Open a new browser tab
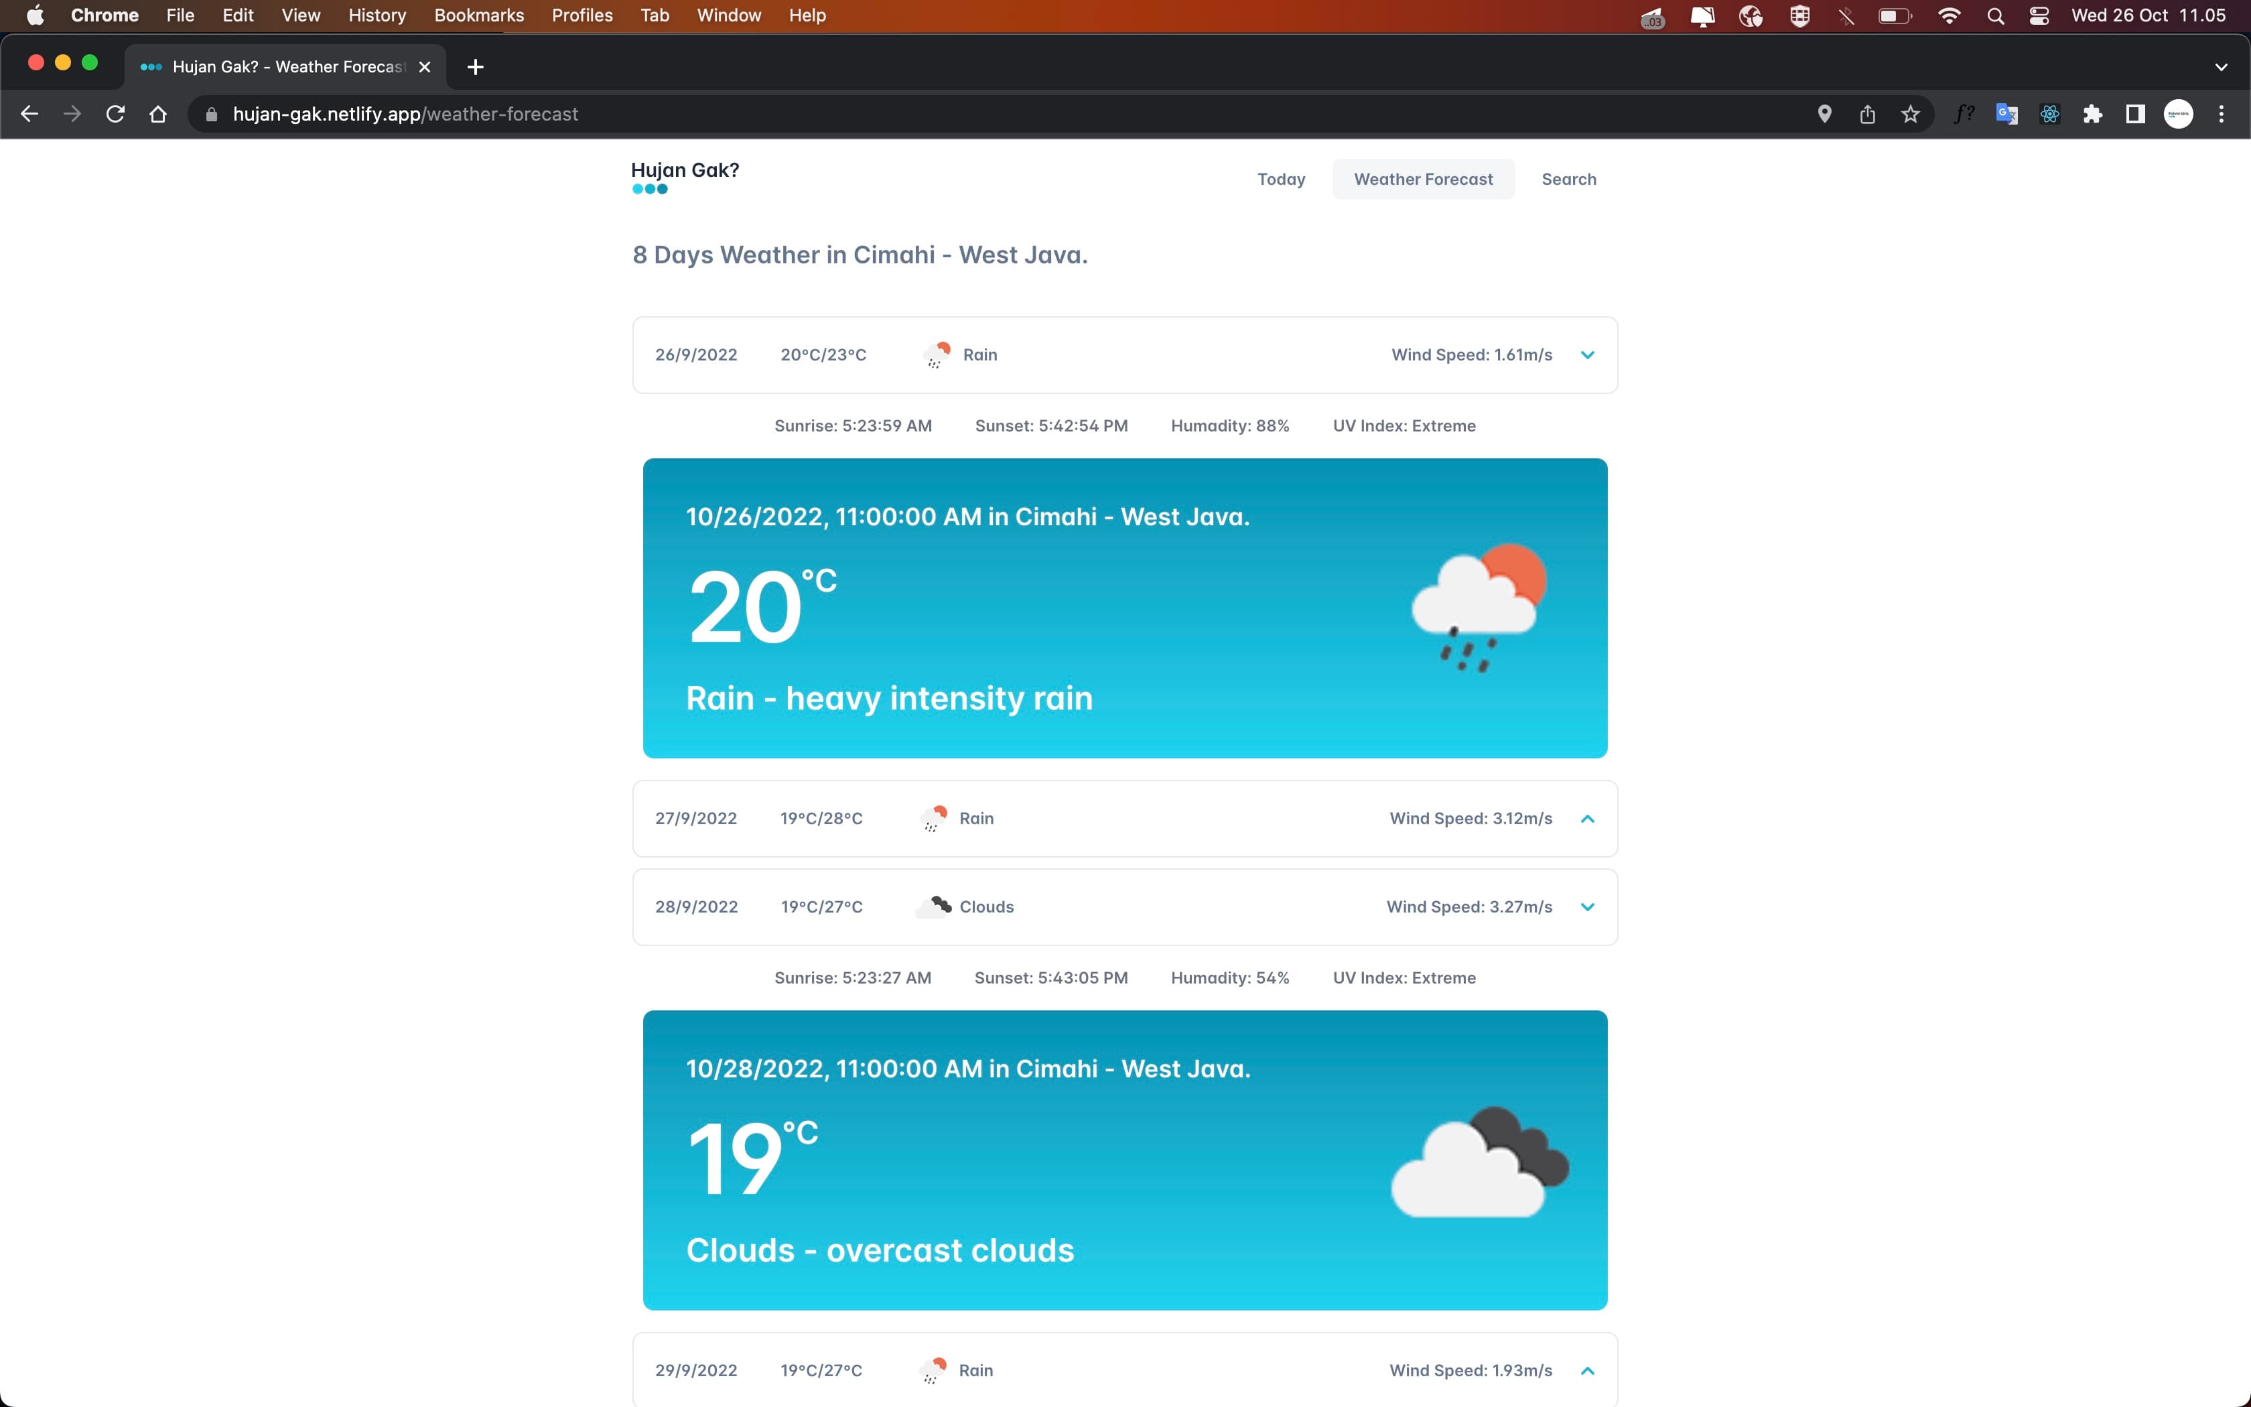The height and width of the screenshot is (1407, 2251). [x=475, y=67]
